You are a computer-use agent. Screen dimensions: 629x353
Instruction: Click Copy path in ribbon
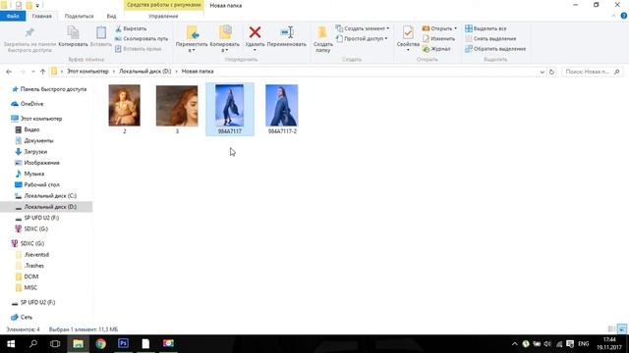pyautogui.click(x=142, y=39)
